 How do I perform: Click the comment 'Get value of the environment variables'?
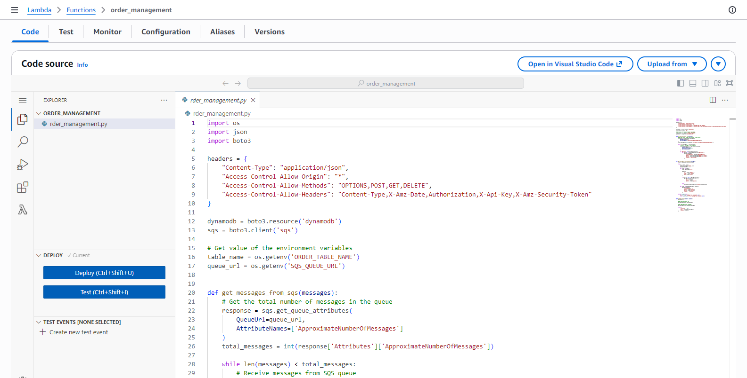280,248
